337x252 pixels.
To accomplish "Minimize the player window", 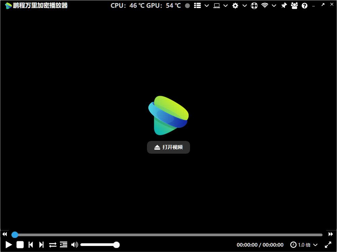I will pos(313,6).
